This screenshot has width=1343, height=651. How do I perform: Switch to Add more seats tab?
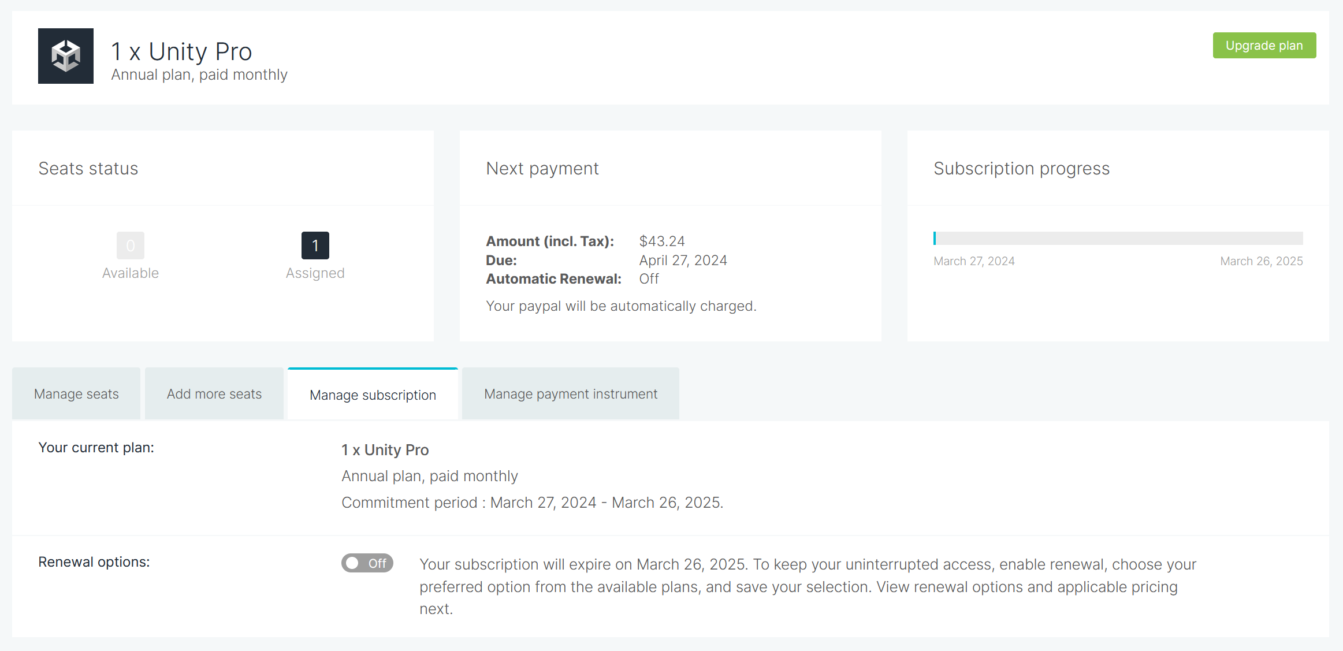tap(214, 394)
